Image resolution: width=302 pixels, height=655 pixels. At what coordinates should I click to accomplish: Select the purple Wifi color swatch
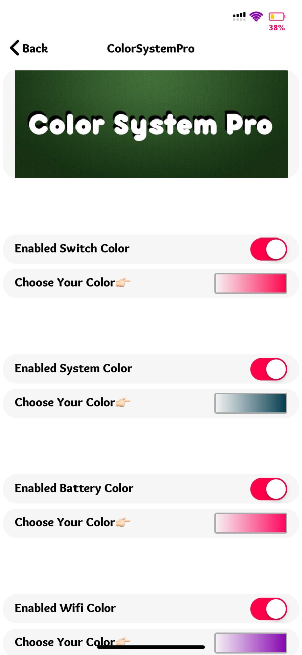coord(251,643)
